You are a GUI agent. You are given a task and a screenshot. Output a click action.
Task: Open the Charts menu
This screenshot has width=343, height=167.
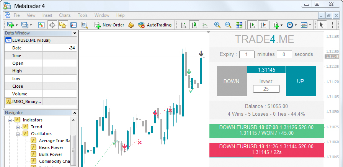click(65, 15)
